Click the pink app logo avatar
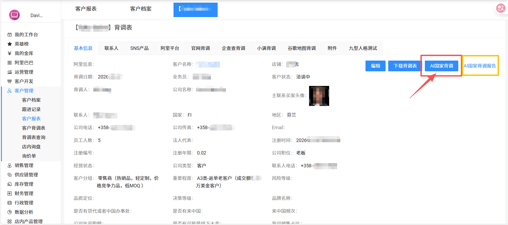This screenshot has width=508, height=225. [14, 15]
